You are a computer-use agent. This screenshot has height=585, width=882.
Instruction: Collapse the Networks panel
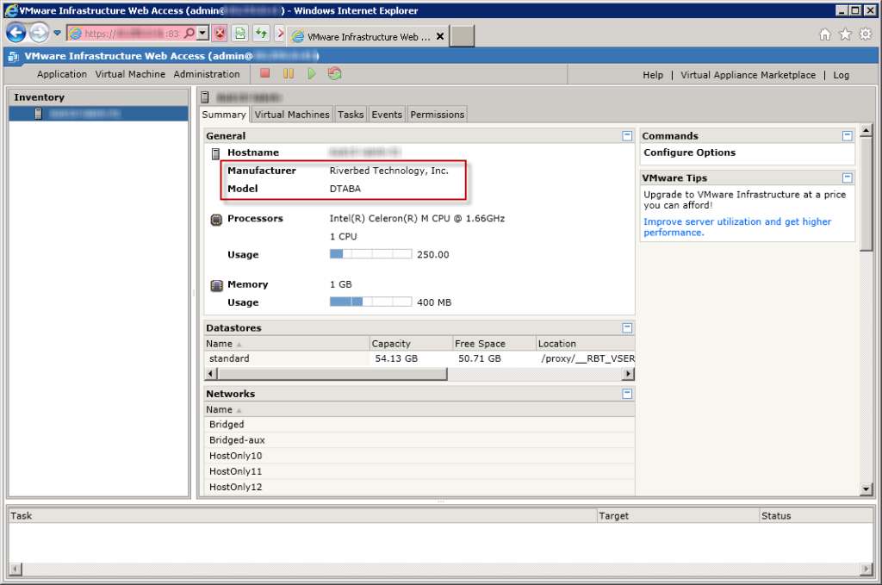click(x=627, y=394)
